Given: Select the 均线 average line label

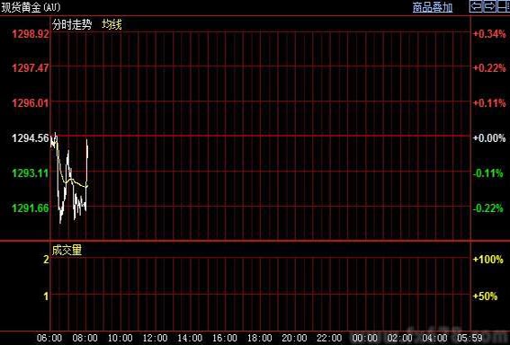Looking at the screenshot, I should tap(112, 24).
